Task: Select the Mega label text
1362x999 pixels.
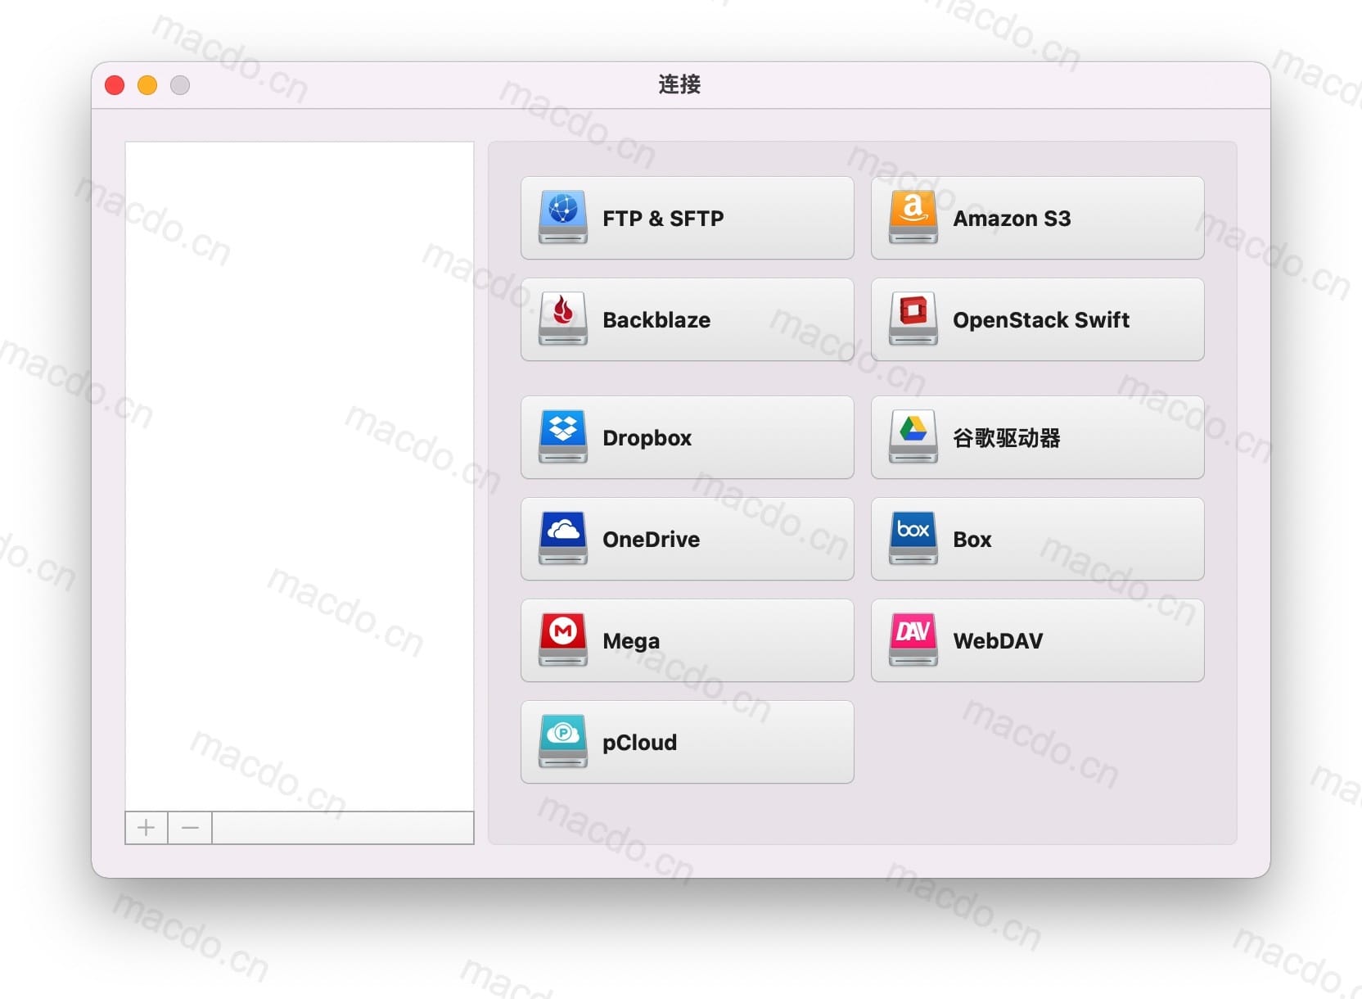Action: click(x=631, y=641)
